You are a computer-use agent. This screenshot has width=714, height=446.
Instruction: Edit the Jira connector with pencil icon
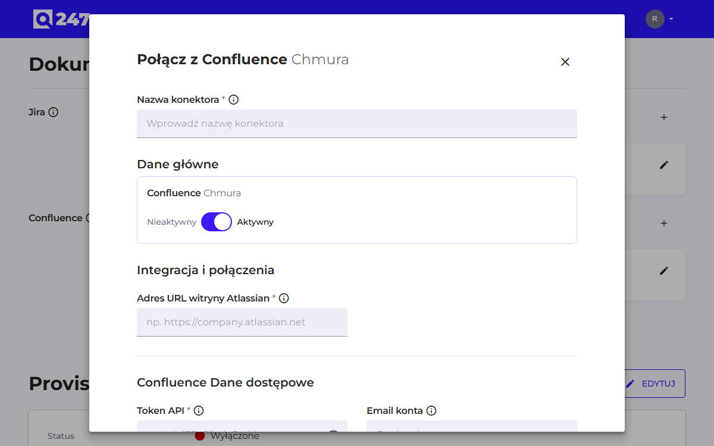tap(664, 165)
